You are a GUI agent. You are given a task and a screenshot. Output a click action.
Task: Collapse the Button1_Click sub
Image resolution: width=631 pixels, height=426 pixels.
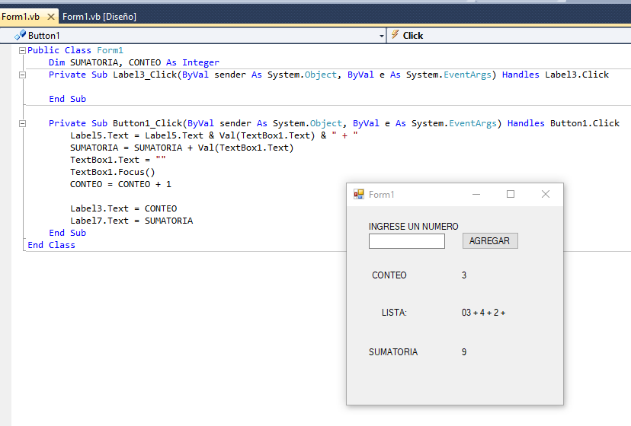click(23, 123)
